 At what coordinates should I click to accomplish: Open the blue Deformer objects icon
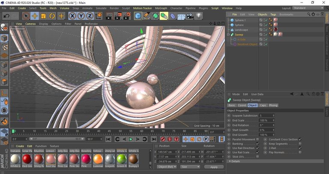click(173, 16)
